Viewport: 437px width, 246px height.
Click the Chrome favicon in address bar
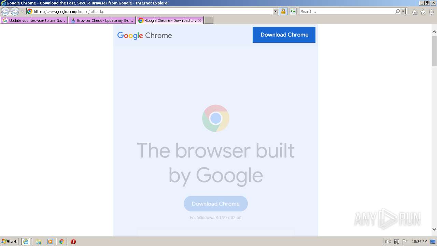point(30,11)
